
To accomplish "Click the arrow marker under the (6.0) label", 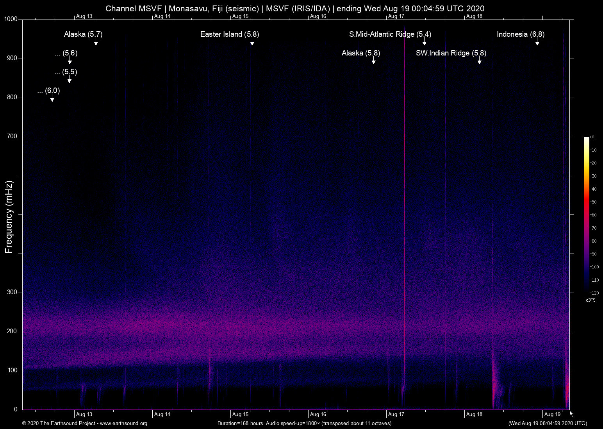I will click(x=52, y=98).
